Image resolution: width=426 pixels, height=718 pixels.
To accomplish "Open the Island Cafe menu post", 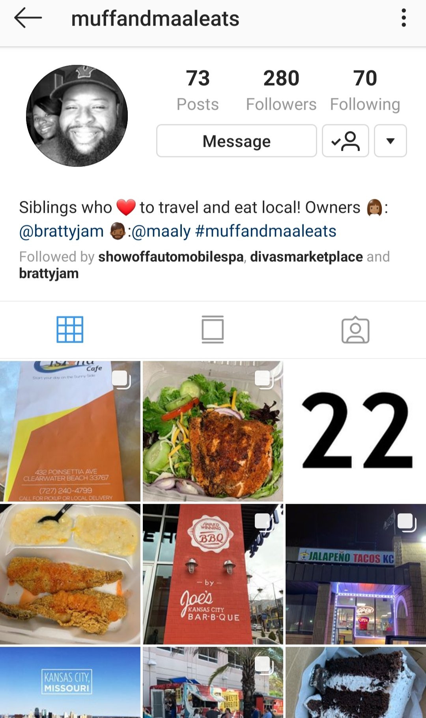I will [x=70, y=431].
